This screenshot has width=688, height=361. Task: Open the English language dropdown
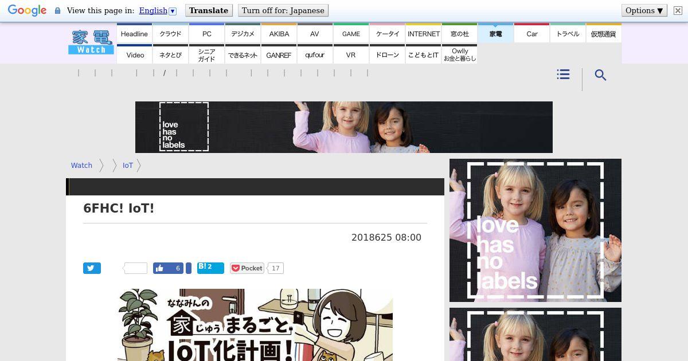[157, 10]
